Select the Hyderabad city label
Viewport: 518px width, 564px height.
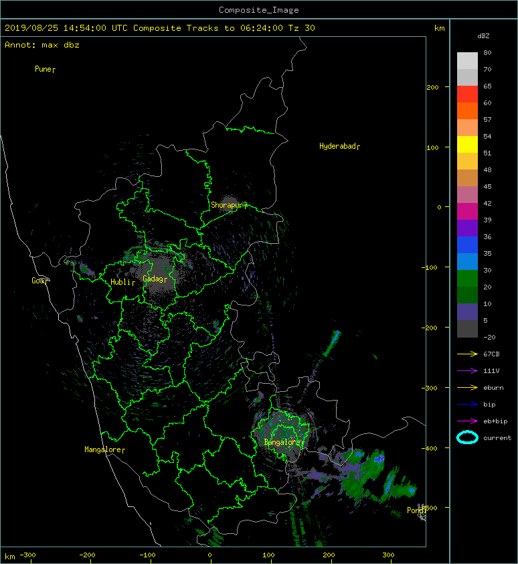[337, 146]
